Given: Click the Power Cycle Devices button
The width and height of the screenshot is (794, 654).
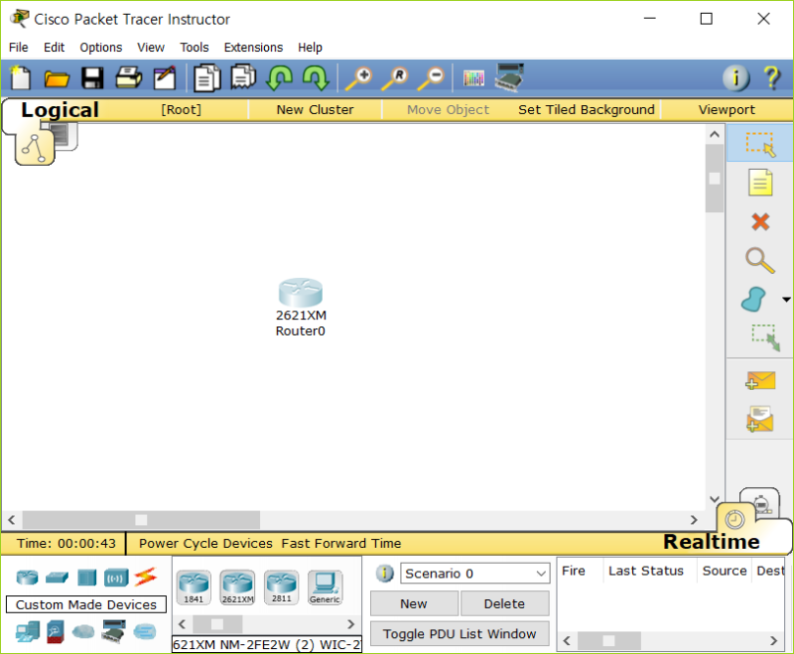Looking at the screenshot, I should 204,543.
